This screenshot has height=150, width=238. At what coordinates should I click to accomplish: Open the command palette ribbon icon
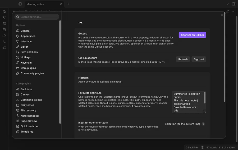point(4,41)
